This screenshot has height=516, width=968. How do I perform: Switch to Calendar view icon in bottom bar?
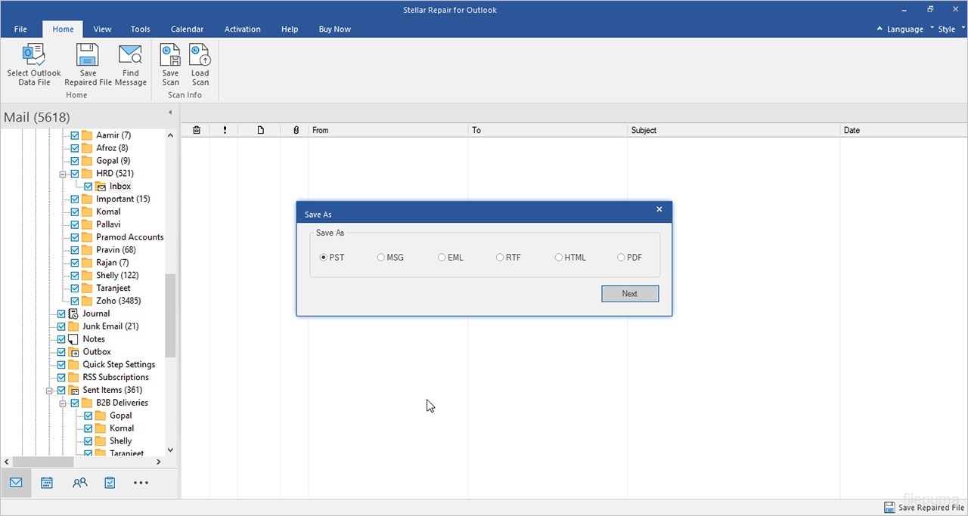pos(47,483)
